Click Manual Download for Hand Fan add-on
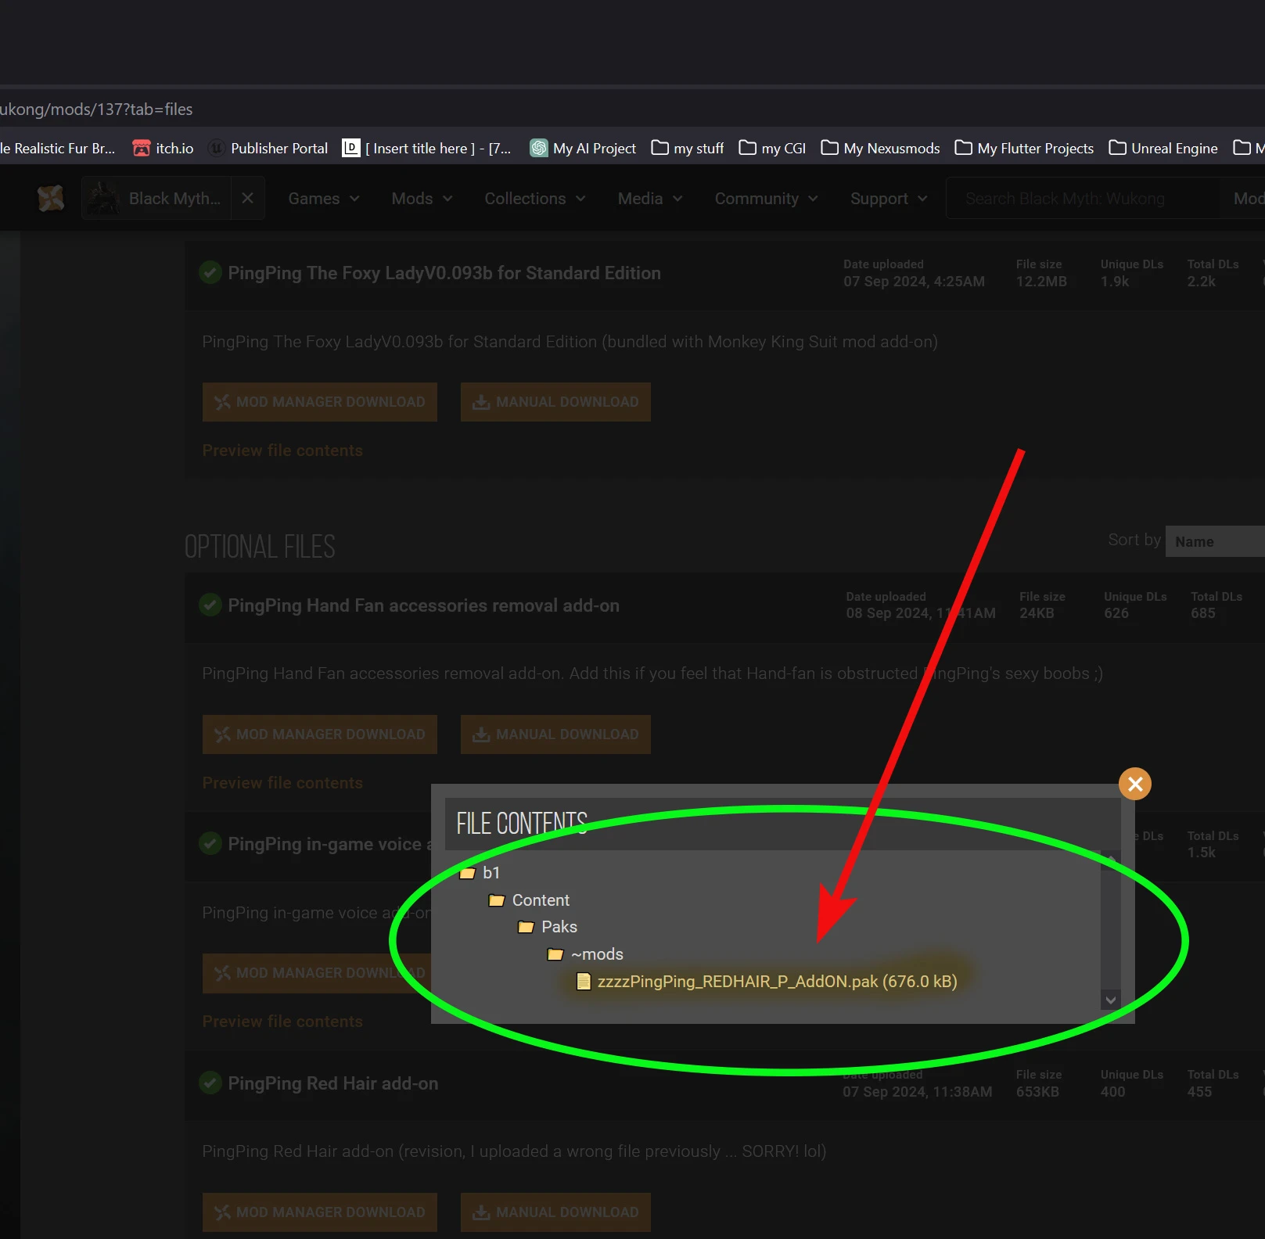1265x1239 pixels. click(555, 734)
